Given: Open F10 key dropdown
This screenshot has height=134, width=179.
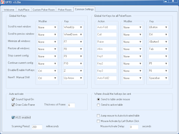Looking at the screenshot, I should pos(73,64).
